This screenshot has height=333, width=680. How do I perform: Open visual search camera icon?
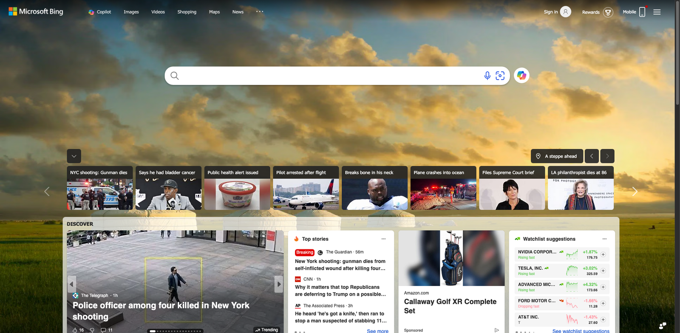coord(500,76)
